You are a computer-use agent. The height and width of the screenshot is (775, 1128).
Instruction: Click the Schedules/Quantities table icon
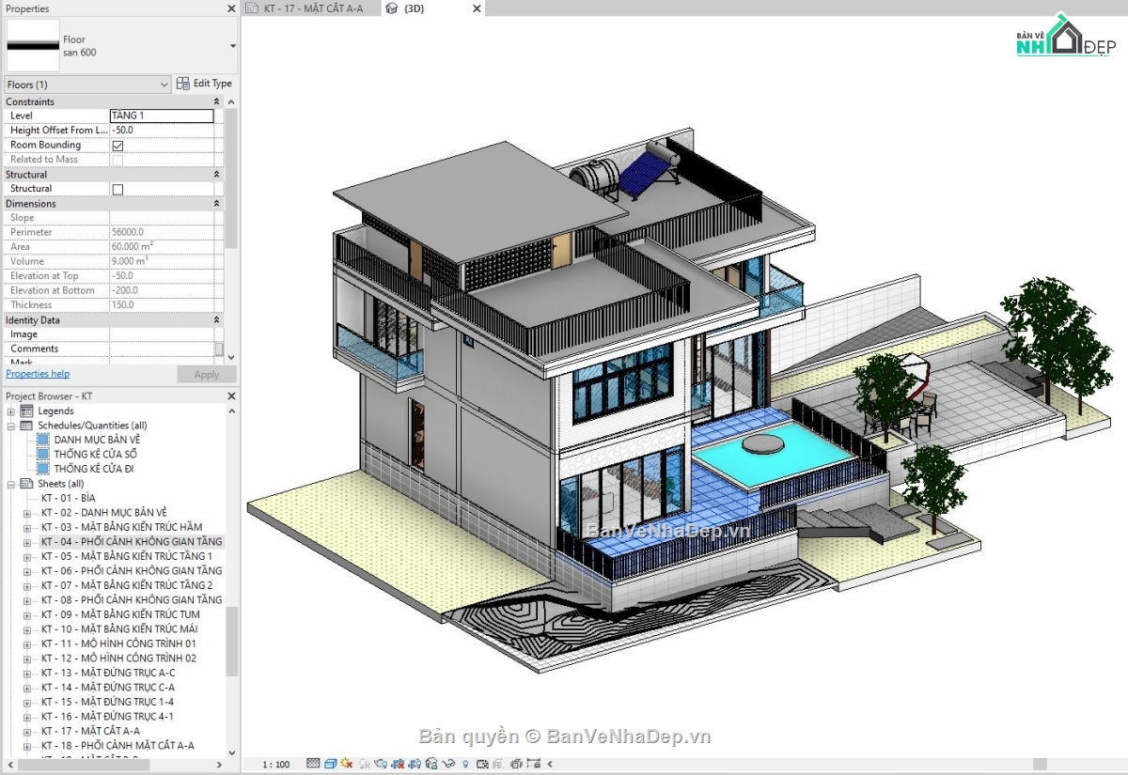click(x=26, y=426)
